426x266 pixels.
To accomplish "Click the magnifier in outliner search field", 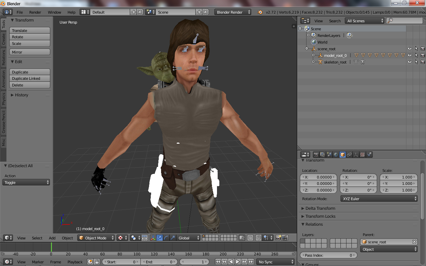I will point(390,21).
